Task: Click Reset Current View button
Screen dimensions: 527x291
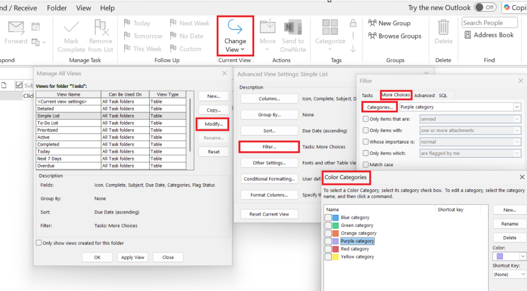Action: point(269,214)
